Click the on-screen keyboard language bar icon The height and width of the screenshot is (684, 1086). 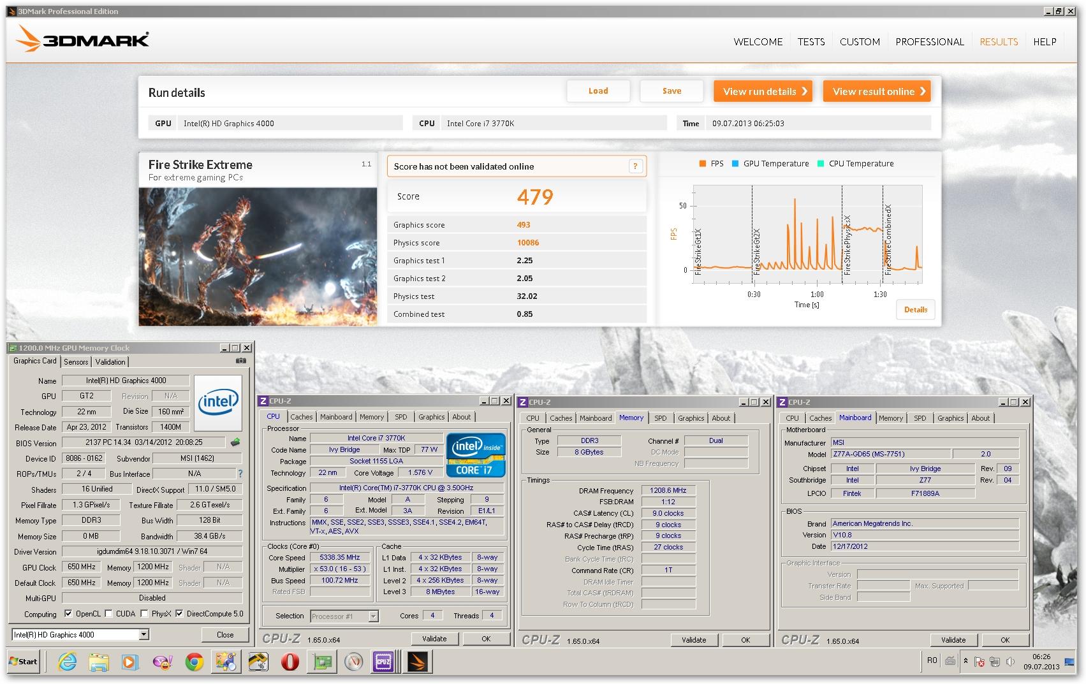[950, 661]
